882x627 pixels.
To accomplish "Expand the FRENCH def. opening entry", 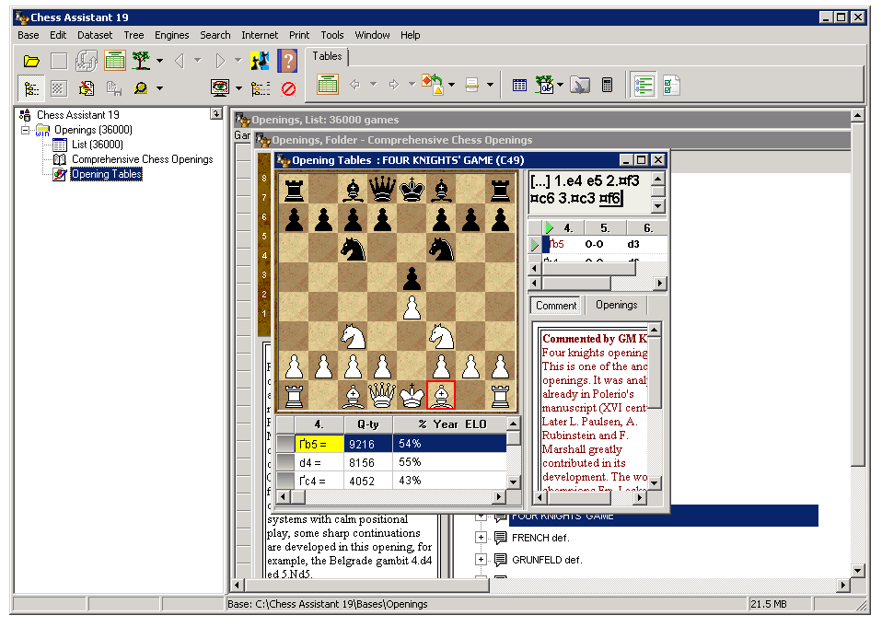I will (481, 538).
